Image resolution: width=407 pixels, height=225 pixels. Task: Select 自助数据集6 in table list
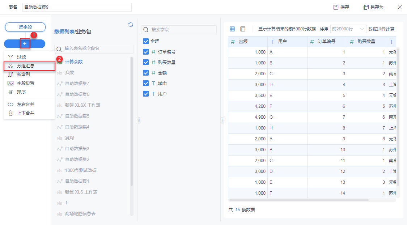click(x=77, y=94)
